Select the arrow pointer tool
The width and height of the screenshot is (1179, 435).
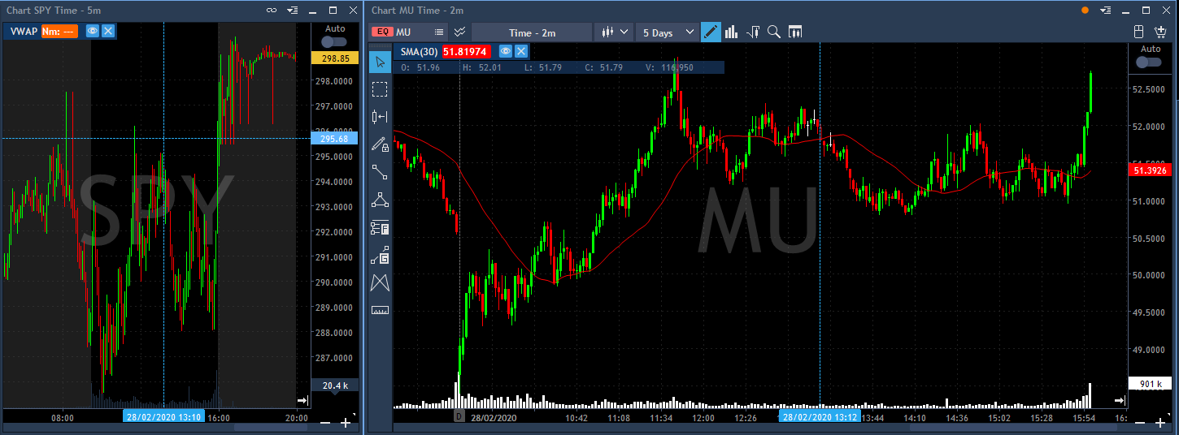[x=380, y=62]
